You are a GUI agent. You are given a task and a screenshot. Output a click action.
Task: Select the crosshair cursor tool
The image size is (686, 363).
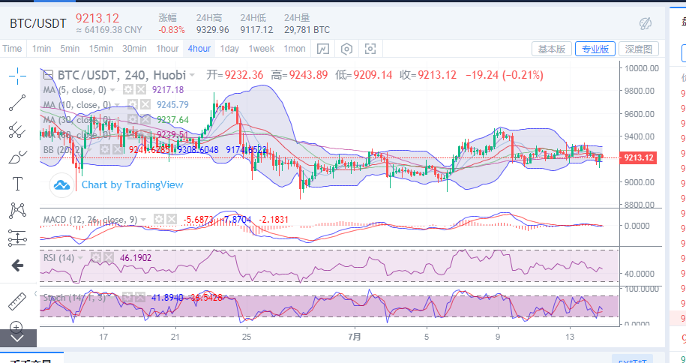(x=17, y=75)
